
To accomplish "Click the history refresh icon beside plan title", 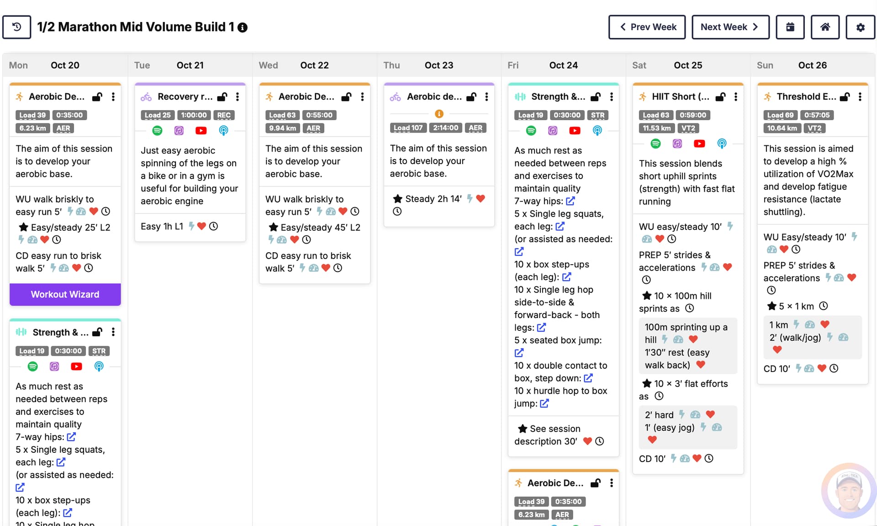I will click(16, 27).
